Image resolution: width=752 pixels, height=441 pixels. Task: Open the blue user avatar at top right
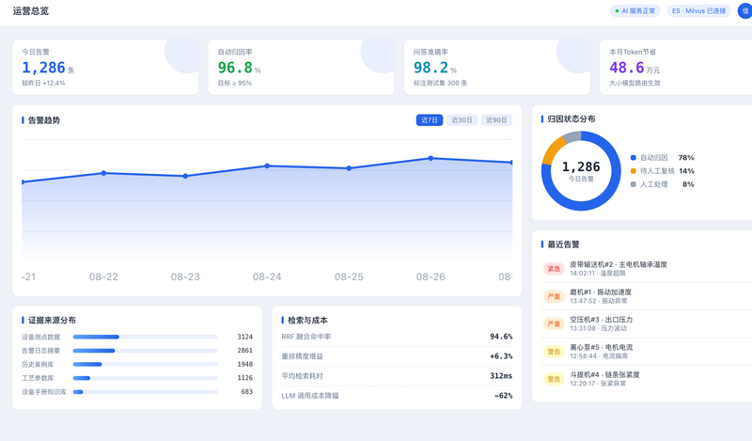tap(744, 10)
